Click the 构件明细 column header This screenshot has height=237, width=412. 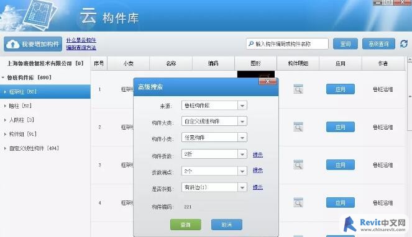298,63
